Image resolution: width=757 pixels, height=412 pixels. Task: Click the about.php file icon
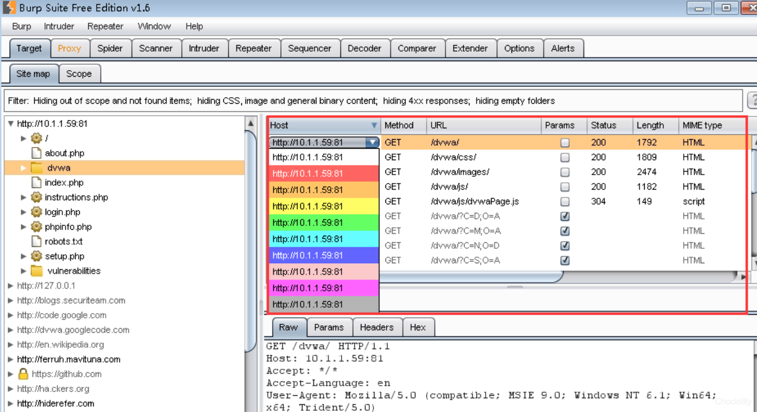(x=36, y=153)
